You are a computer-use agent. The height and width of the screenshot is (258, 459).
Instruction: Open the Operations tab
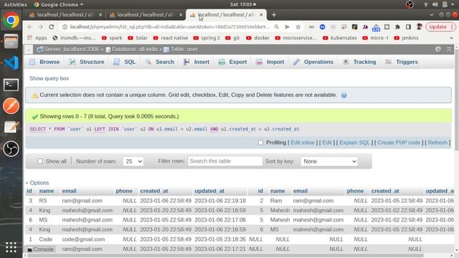point(313,62)
